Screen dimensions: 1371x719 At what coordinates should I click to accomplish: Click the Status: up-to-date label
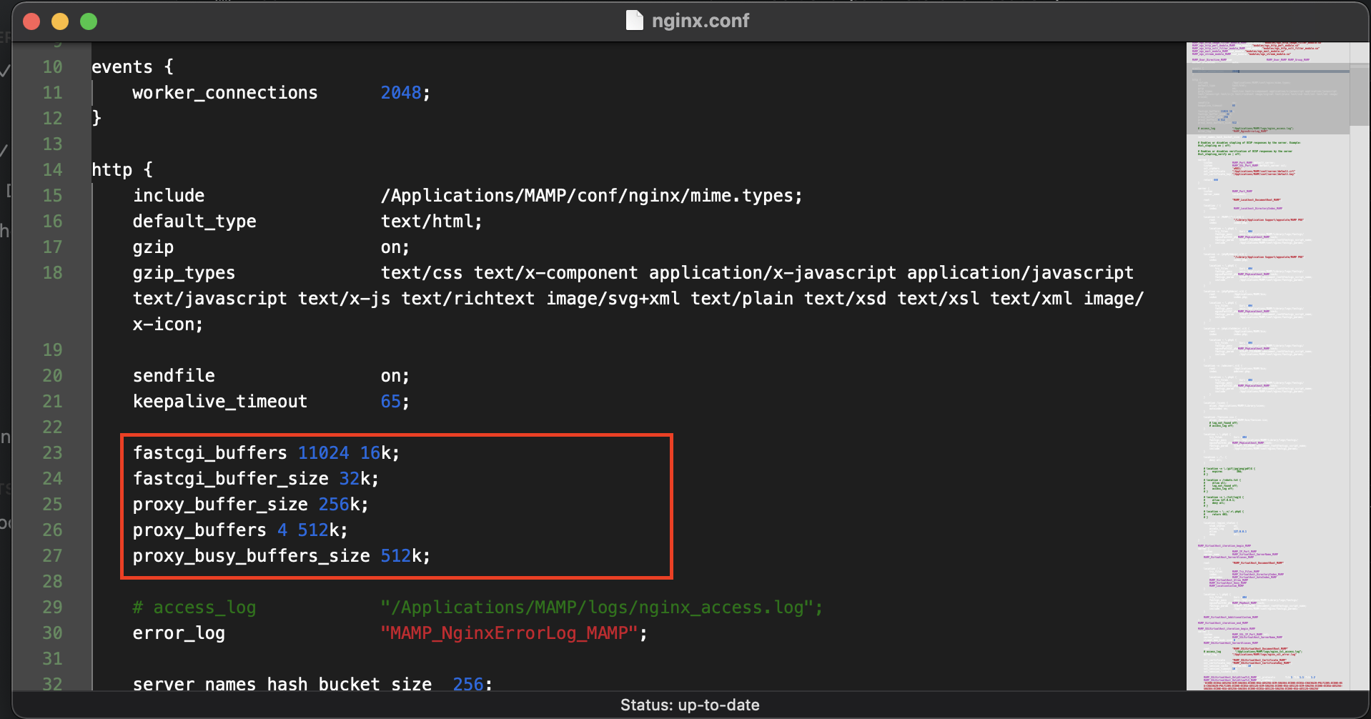click(x=690, y=705)
